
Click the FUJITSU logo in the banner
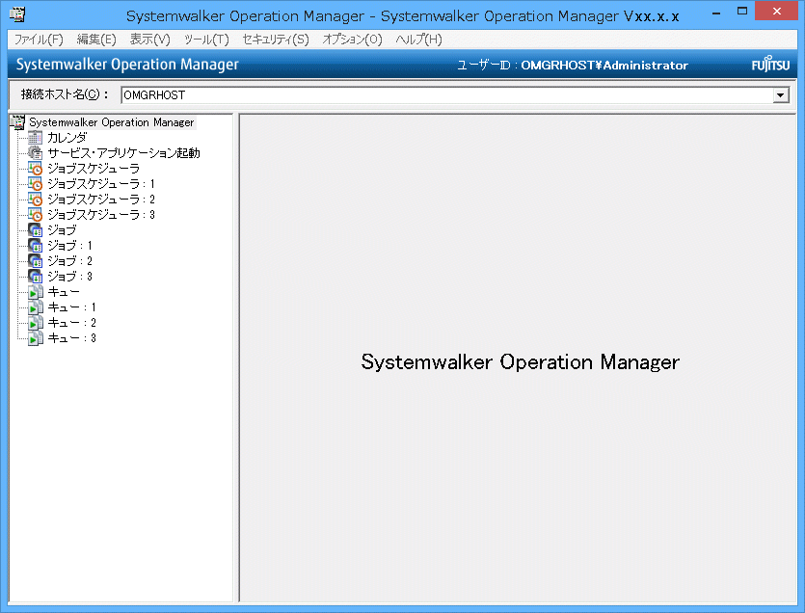[x=770, y=65]
